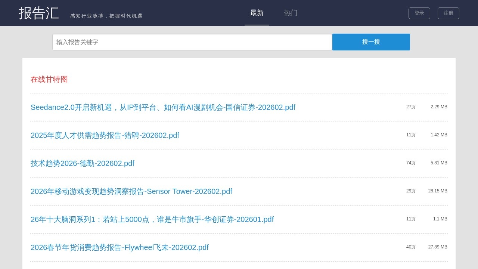Click the slogan 感知行业脉搏，把握时代机遇
This screenshot has height=269, width=478.
click(x=106, y=16)
